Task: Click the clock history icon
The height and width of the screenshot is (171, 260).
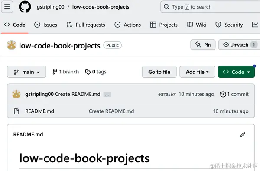Action: point(223,94)
